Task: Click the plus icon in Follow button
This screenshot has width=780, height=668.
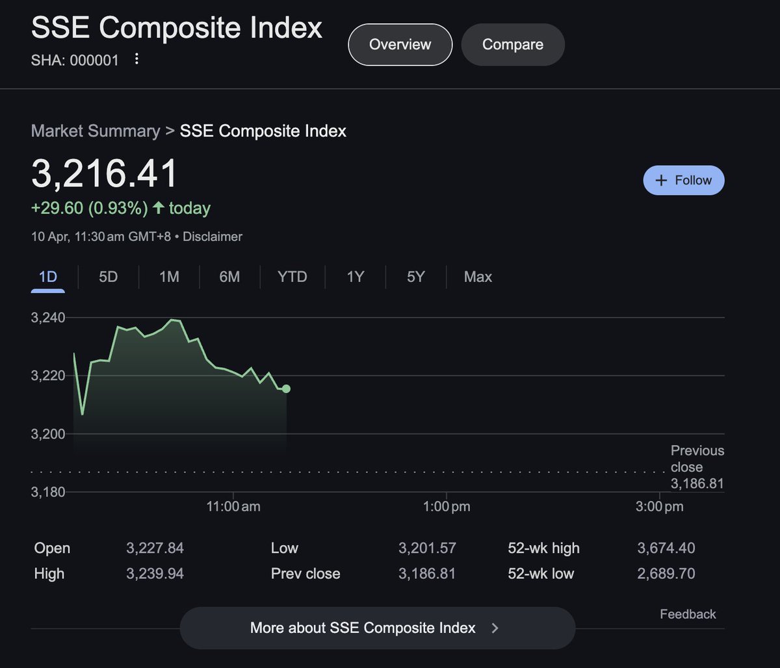Action: 661,181
